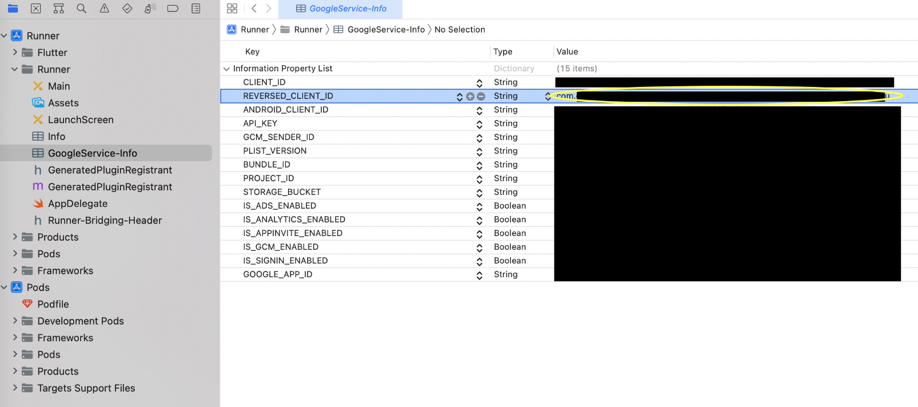Screen dimensions: 918x407
Task: Select the STORAGE_BUCKET key
Action: click(282, 192)
